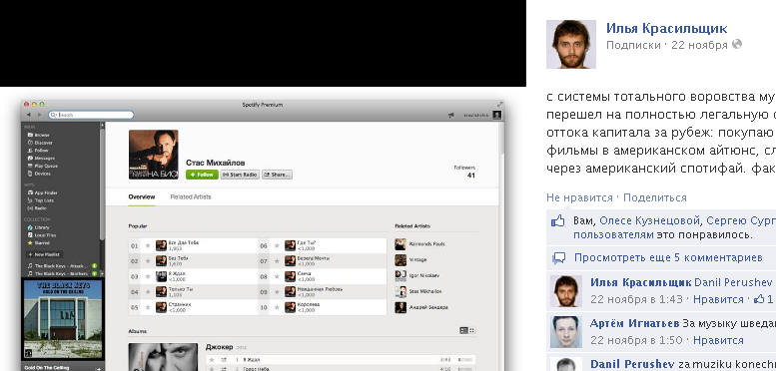This screenshot has height=371, width=776.
Task: Open Igor Nikolaev related artist
Action: coord(416,275)
